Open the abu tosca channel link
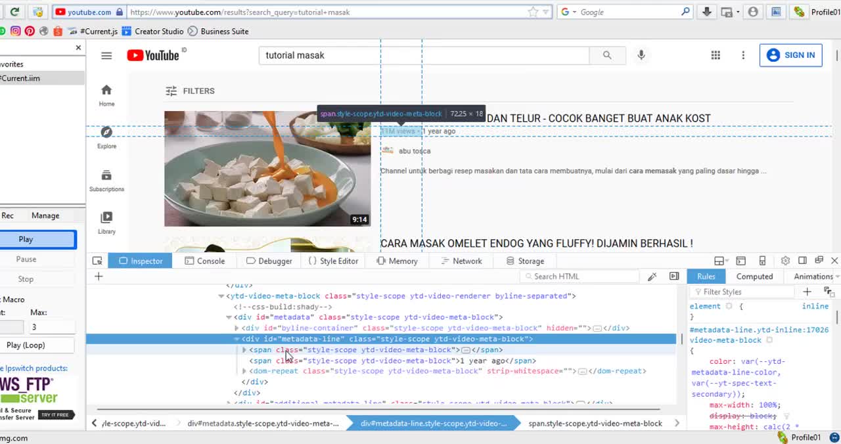Screen dimensions: 841x444 point(415,151)
